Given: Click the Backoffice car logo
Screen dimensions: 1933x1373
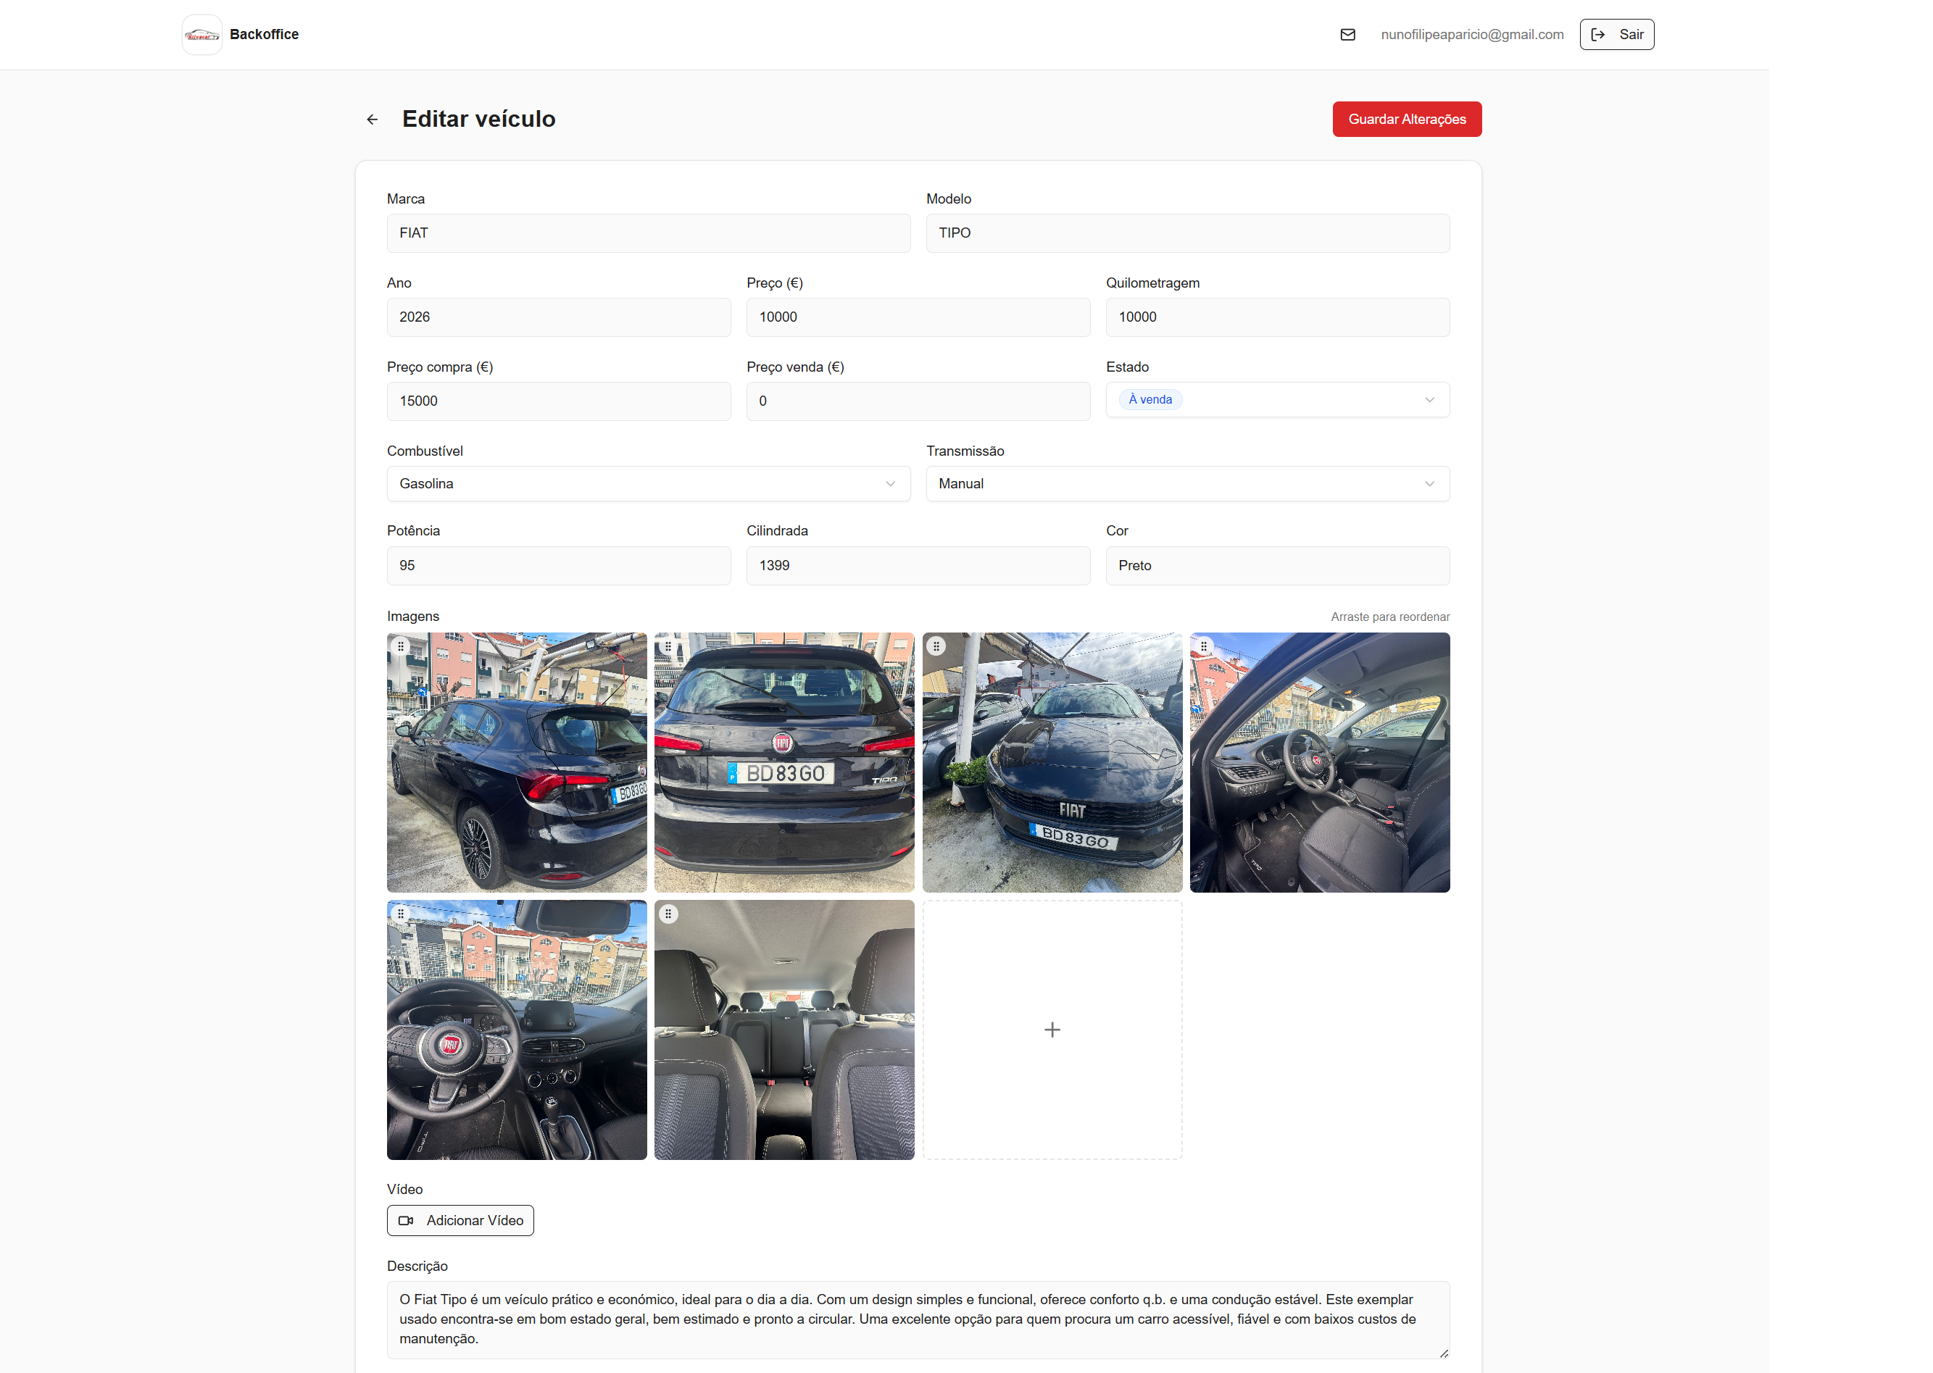Looking at the screenshot, I should pos(202,35).
